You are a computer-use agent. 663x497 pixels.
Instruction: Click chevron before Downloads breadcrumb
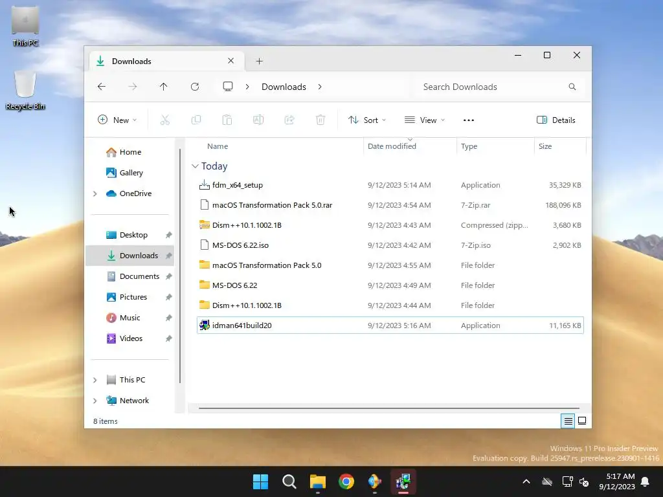247,87
